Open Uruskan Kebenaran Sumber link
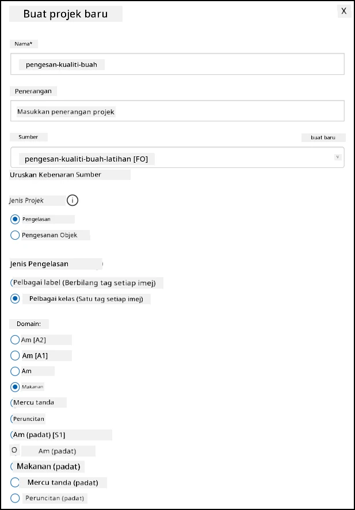The image size is (355, 510). (x=56, y=175)
